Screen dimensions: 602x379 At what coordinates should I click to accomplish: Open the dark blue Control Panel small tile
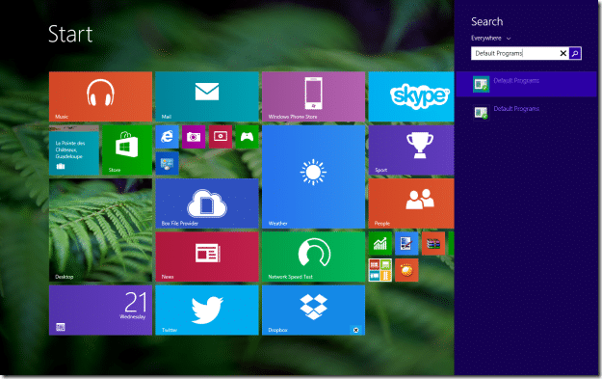(167, 163)
